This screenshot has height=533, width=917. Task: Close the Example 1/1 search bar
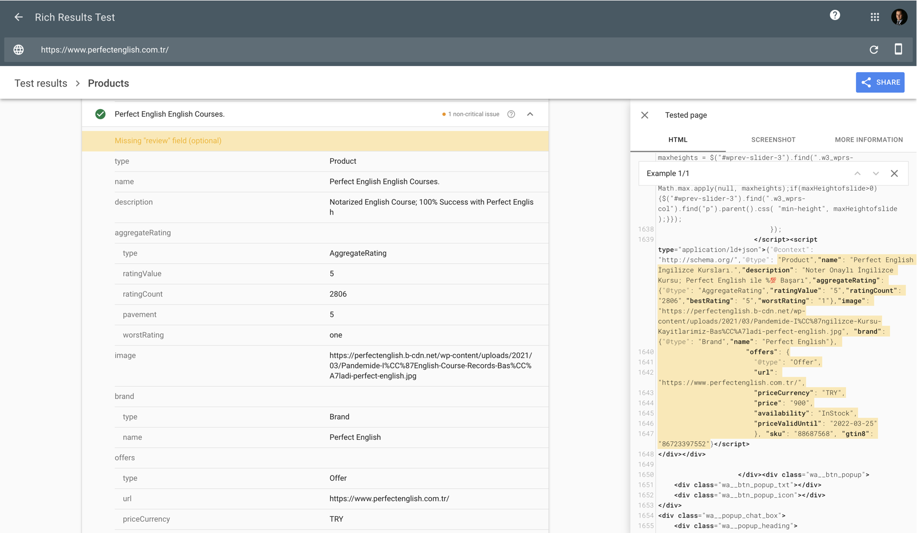coord(894,174)
